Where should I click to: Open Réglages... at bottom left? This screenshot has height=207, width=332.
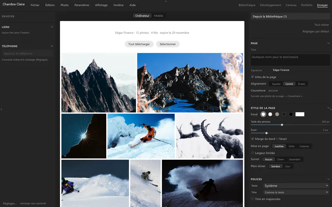(10, 203)
